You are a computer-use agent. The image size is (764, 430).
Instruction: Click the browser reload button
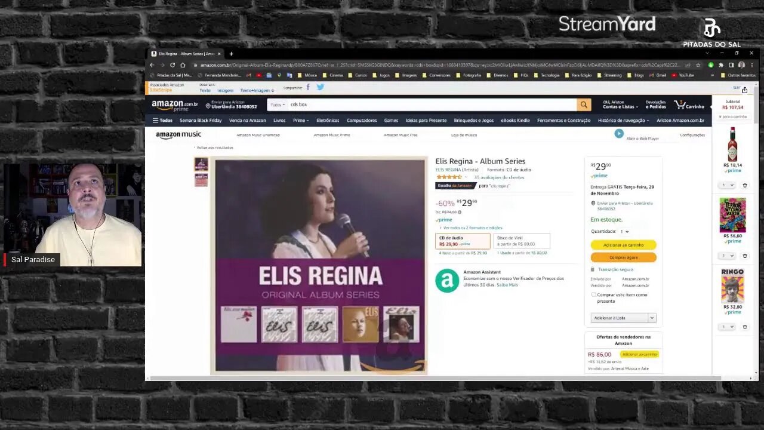point(172,65)
